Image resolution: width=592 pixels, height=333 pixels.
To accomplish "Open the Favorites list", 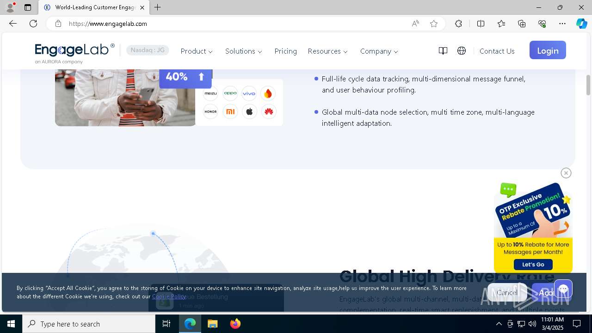I will click(501, 24).
